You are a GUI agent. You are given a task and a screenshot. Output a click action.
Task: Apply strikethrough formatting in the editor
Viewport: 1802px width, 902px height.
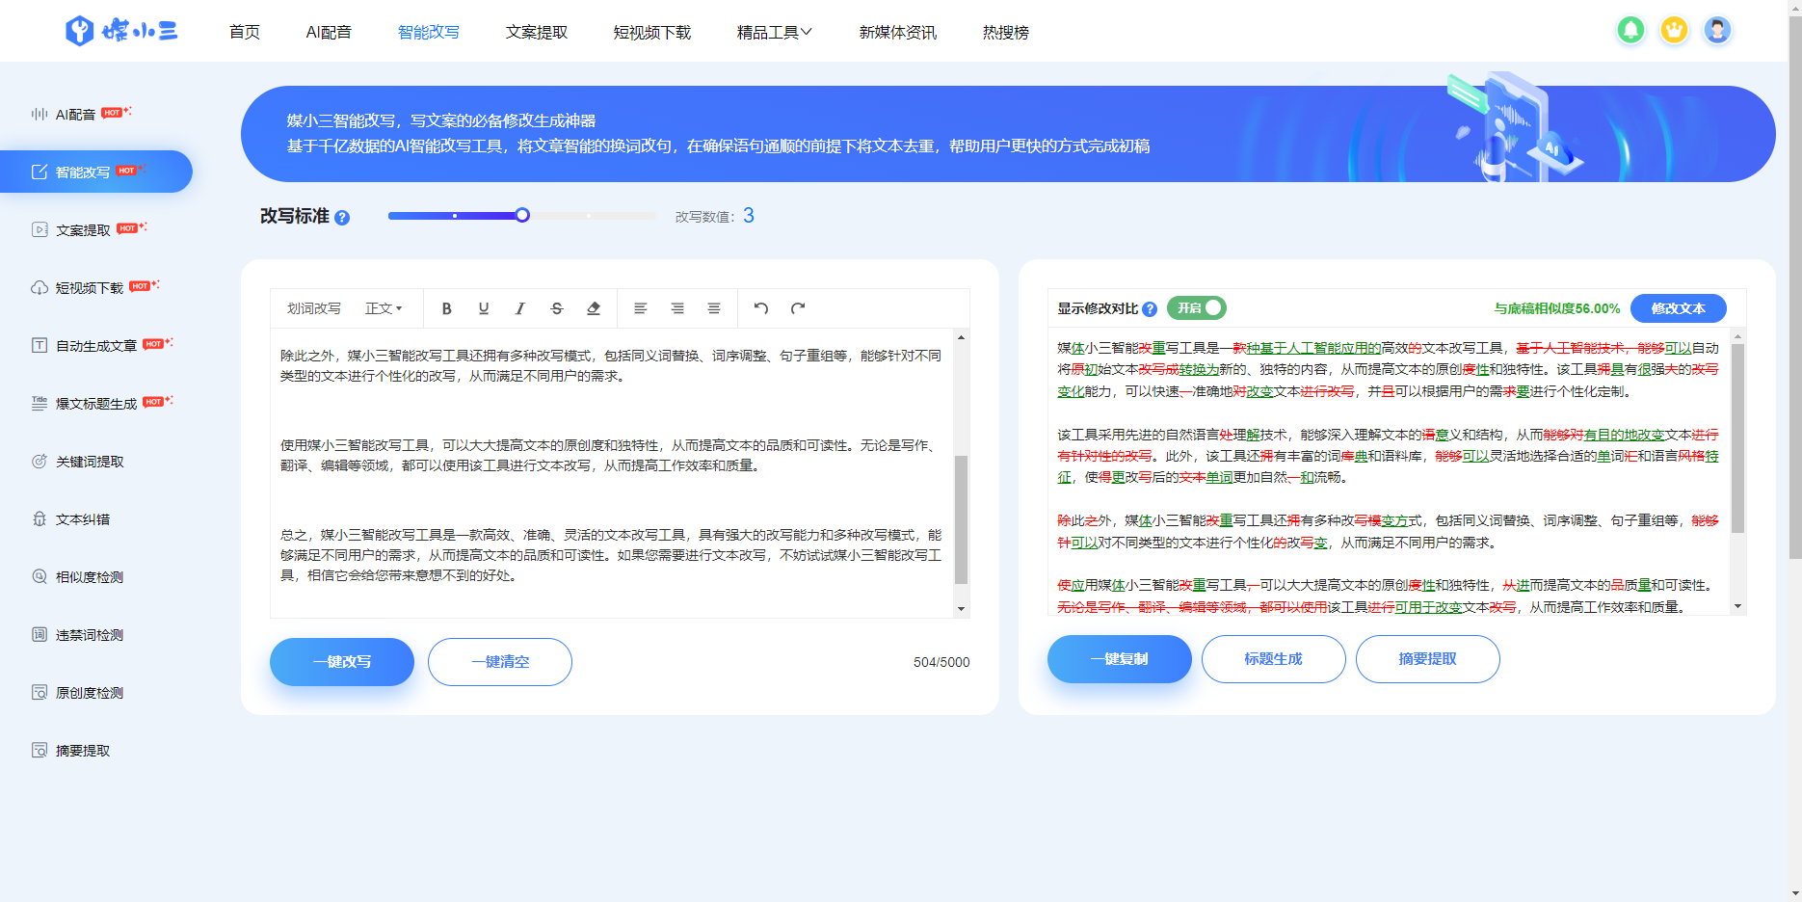(556, 308)
